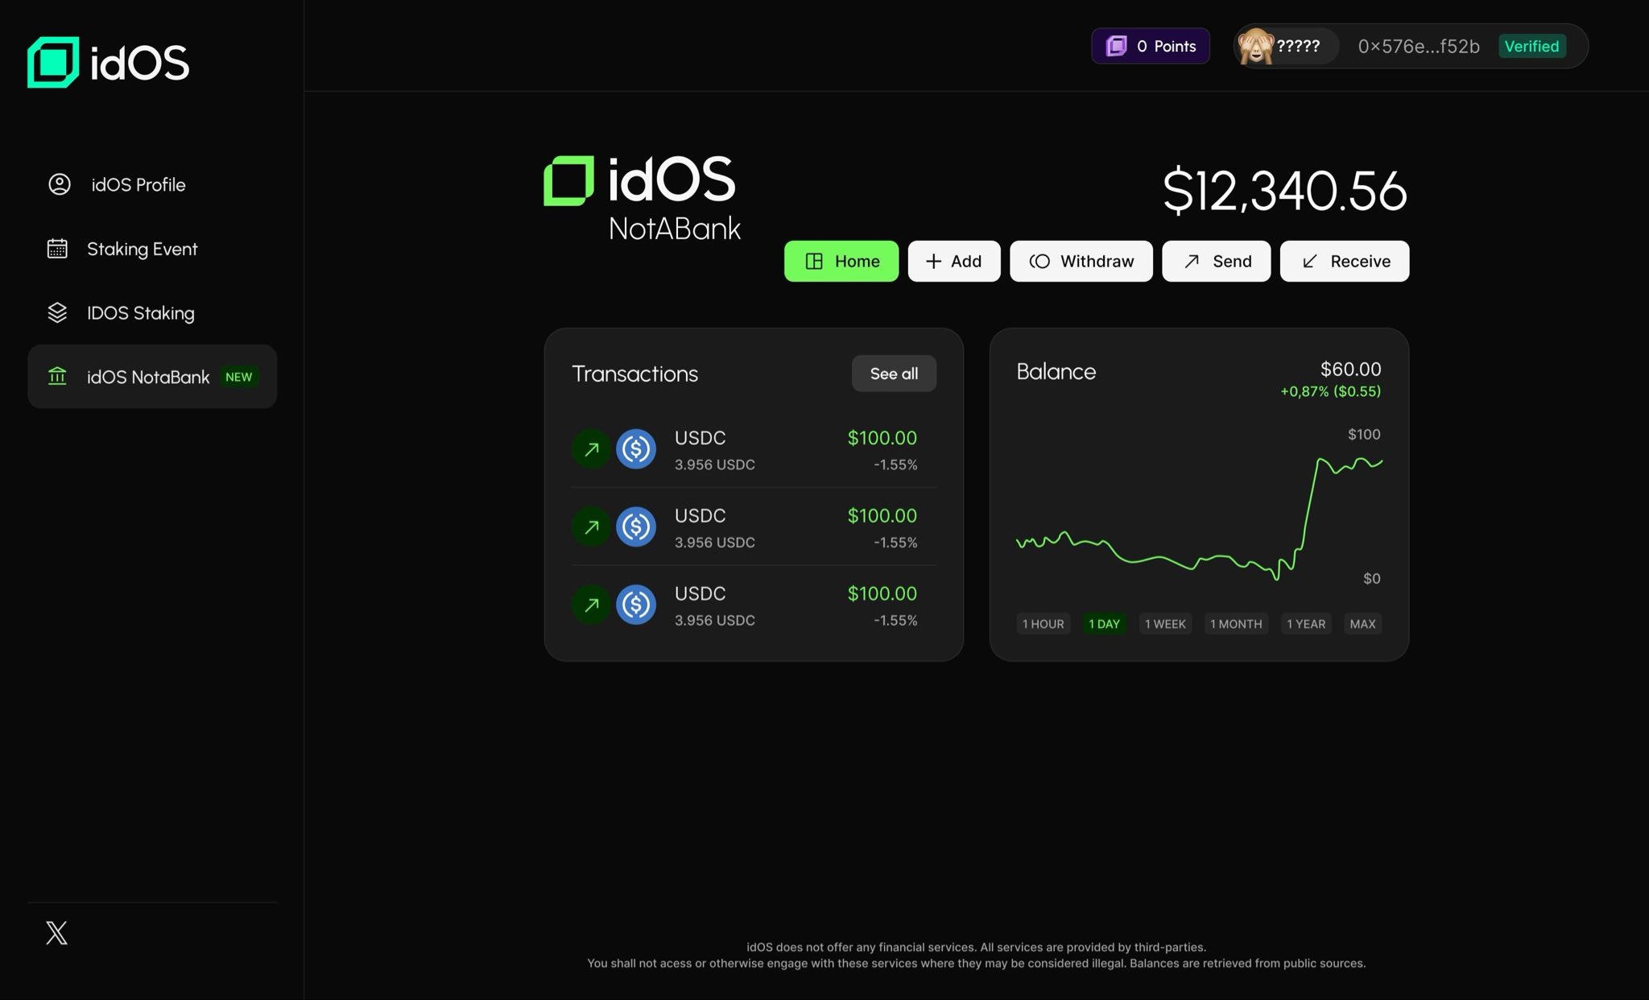Open the X social link at bottom left
The height and width of the screenshot is (1000, 1649).
pos(56,932)
